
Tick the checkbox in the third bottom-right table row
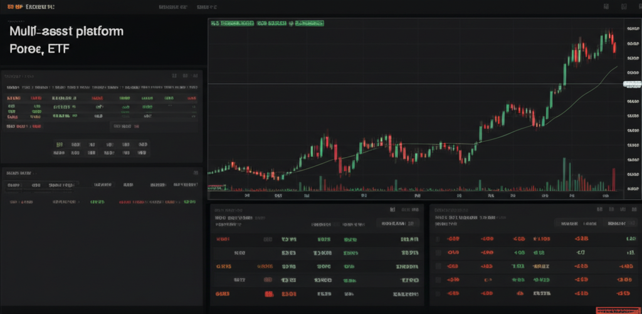[438, 266]
